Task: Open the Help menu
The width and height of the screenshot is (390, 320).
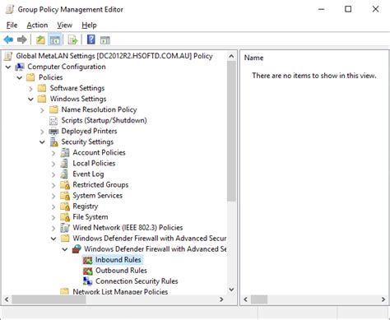Action: pyautogui.click(x=89, y=26)
